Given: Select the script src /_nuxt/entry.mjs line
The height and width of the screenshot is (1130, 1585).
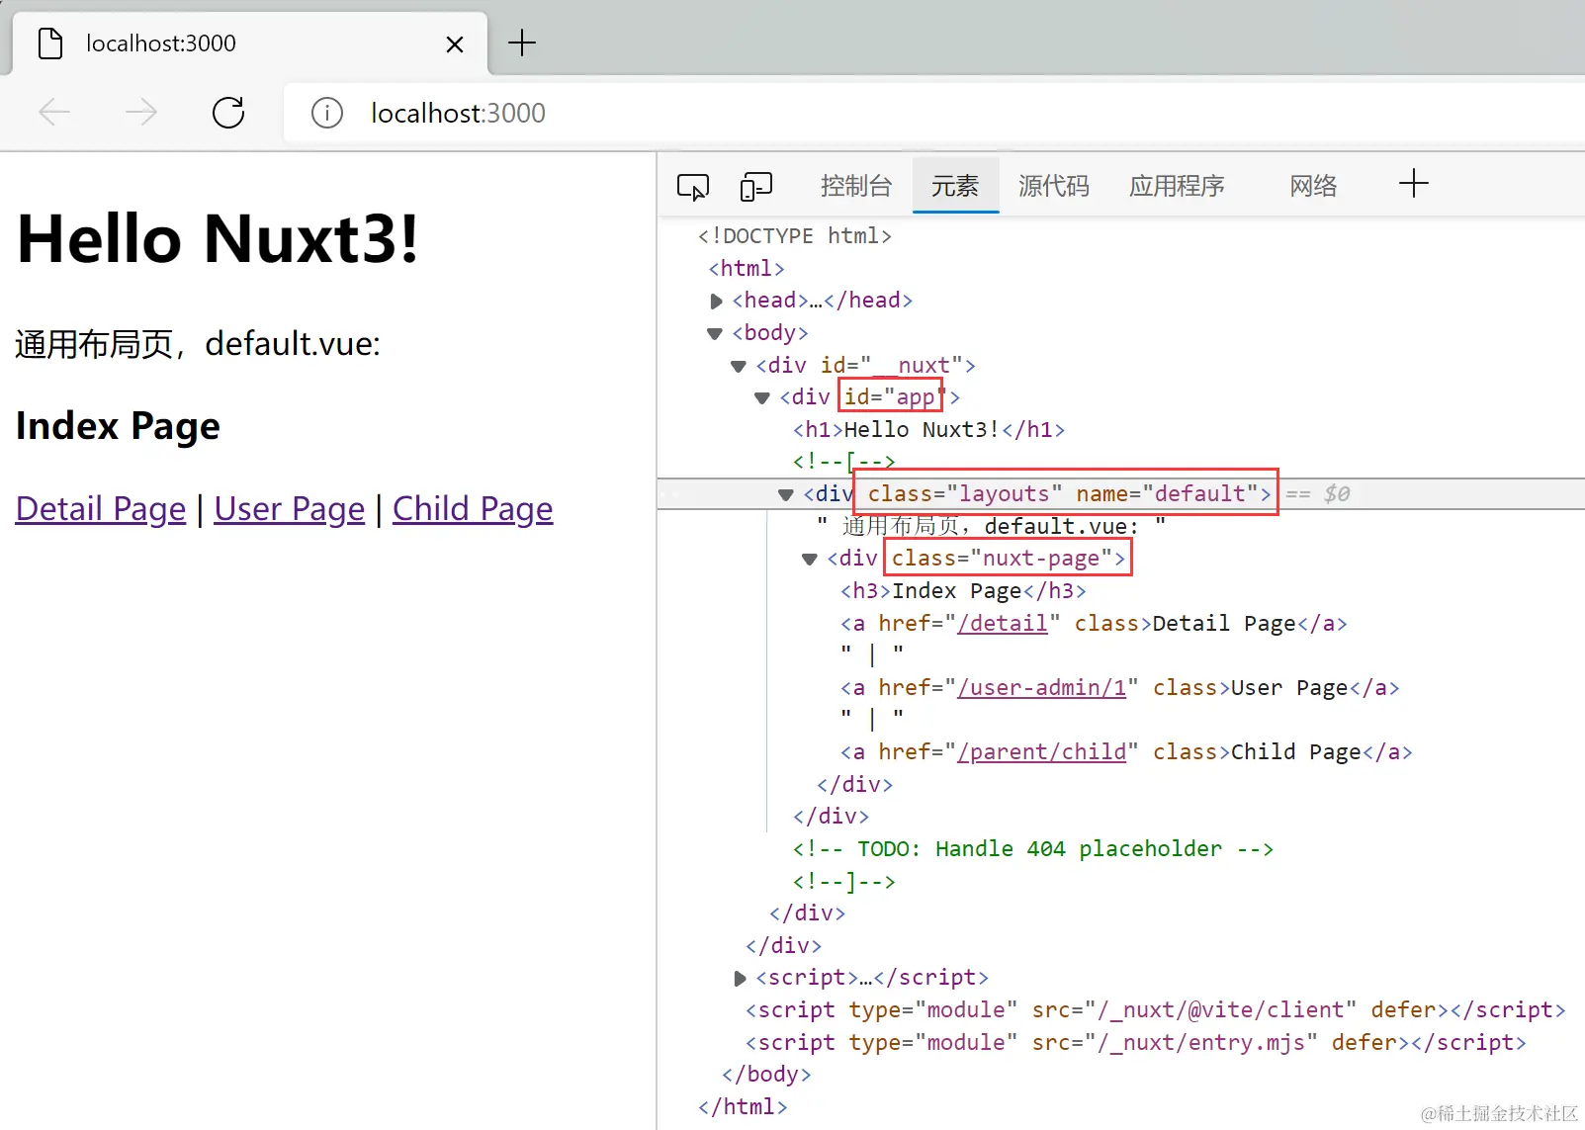Looking at the screenshot, I should tap(1136, 1042).
